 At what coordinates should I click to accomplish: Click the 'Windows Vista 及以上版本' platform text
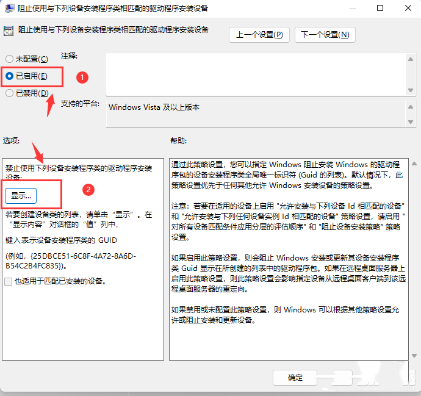(x=154, y=107)
